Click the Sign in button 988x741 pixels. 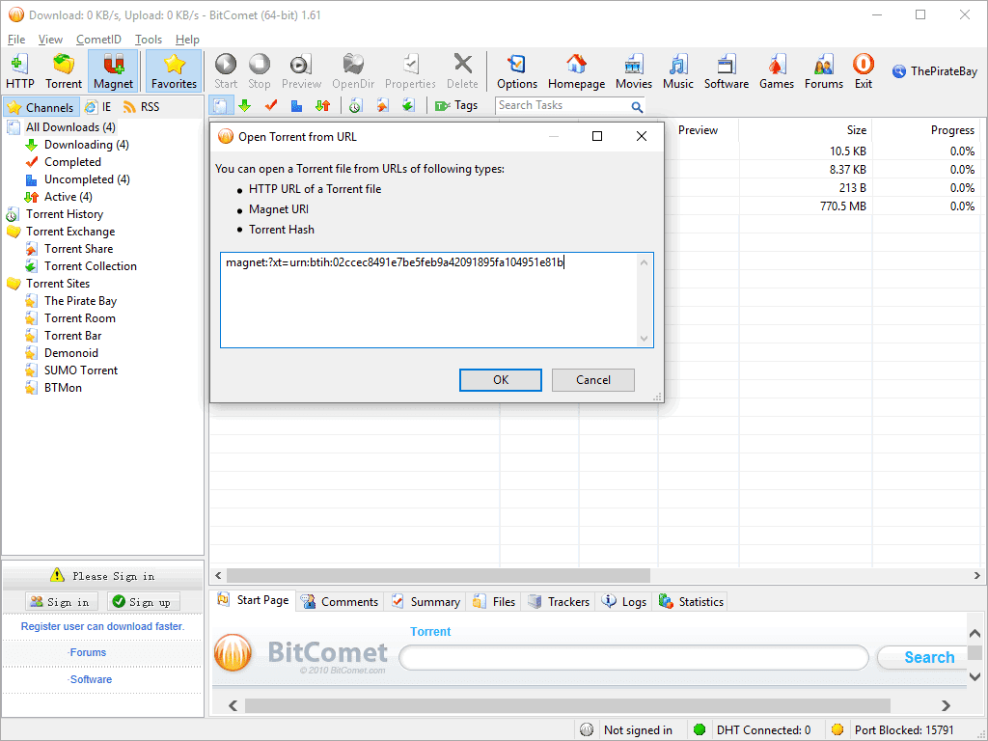tap(61, 602)
